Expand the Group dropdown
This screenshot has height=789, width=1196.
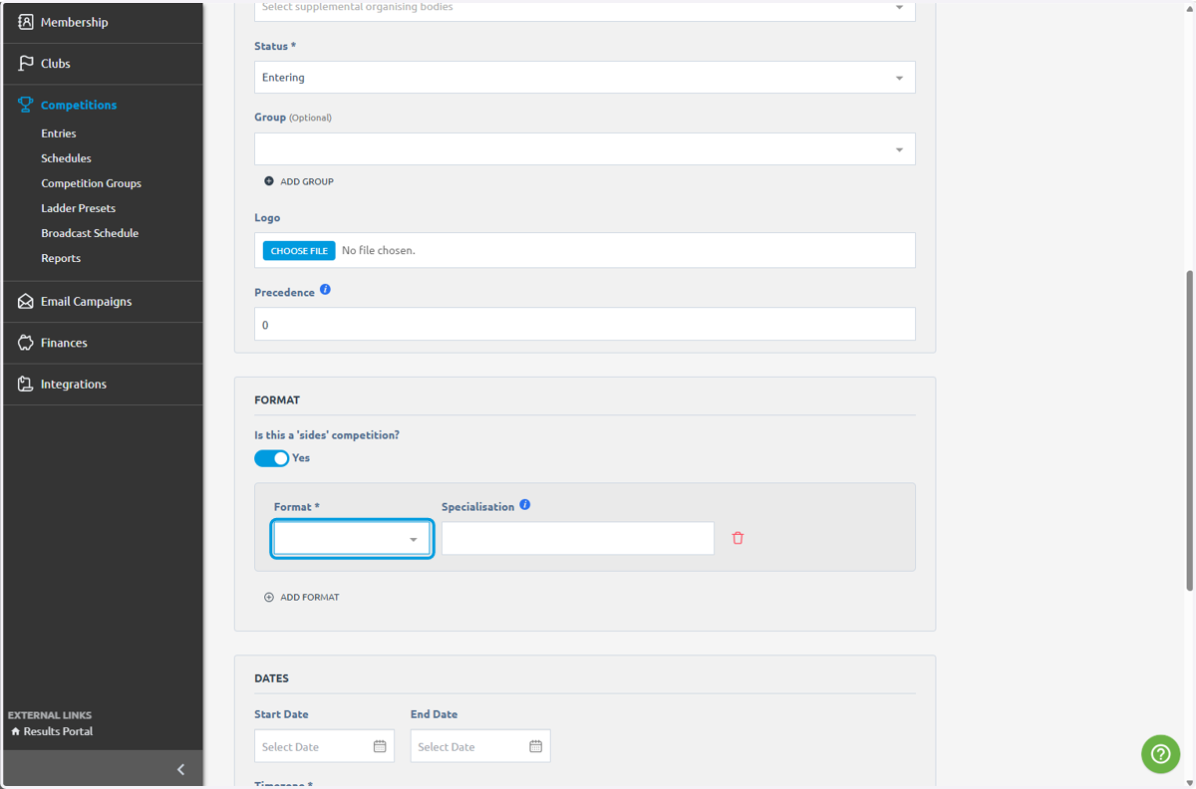coord(585,149)
